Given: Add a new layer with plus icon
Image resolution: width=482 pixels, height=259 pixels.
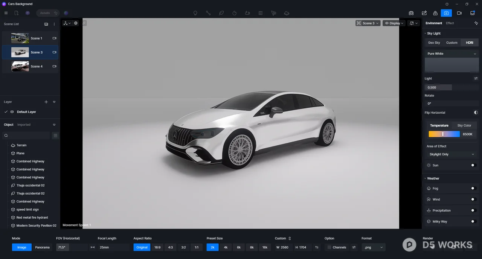Looking at the screenshot, I should pos(46,102).
